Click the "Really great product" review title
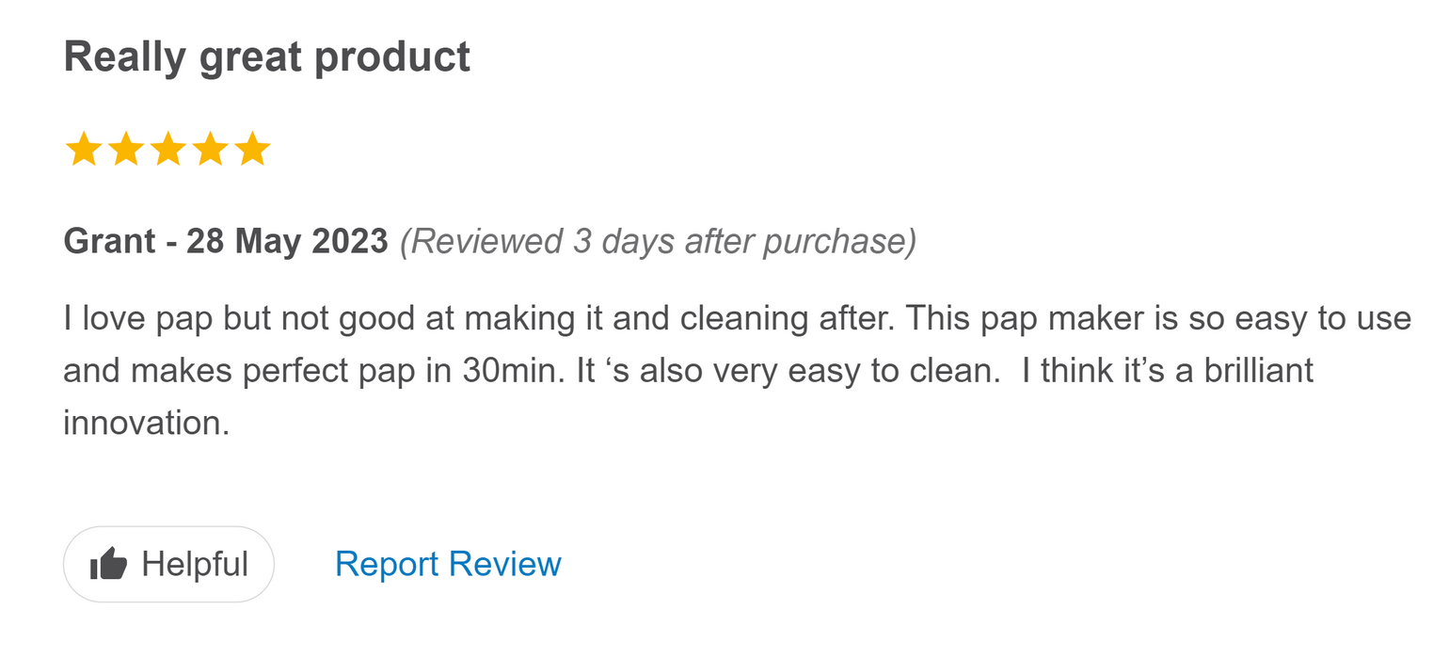The height and width of the screenshot is (658, 1449). 267,56
